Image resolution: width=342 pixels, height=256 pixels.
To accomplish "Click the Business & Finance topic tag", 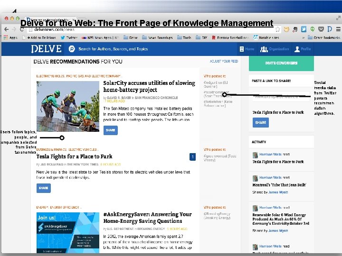I will pos(51,149).
